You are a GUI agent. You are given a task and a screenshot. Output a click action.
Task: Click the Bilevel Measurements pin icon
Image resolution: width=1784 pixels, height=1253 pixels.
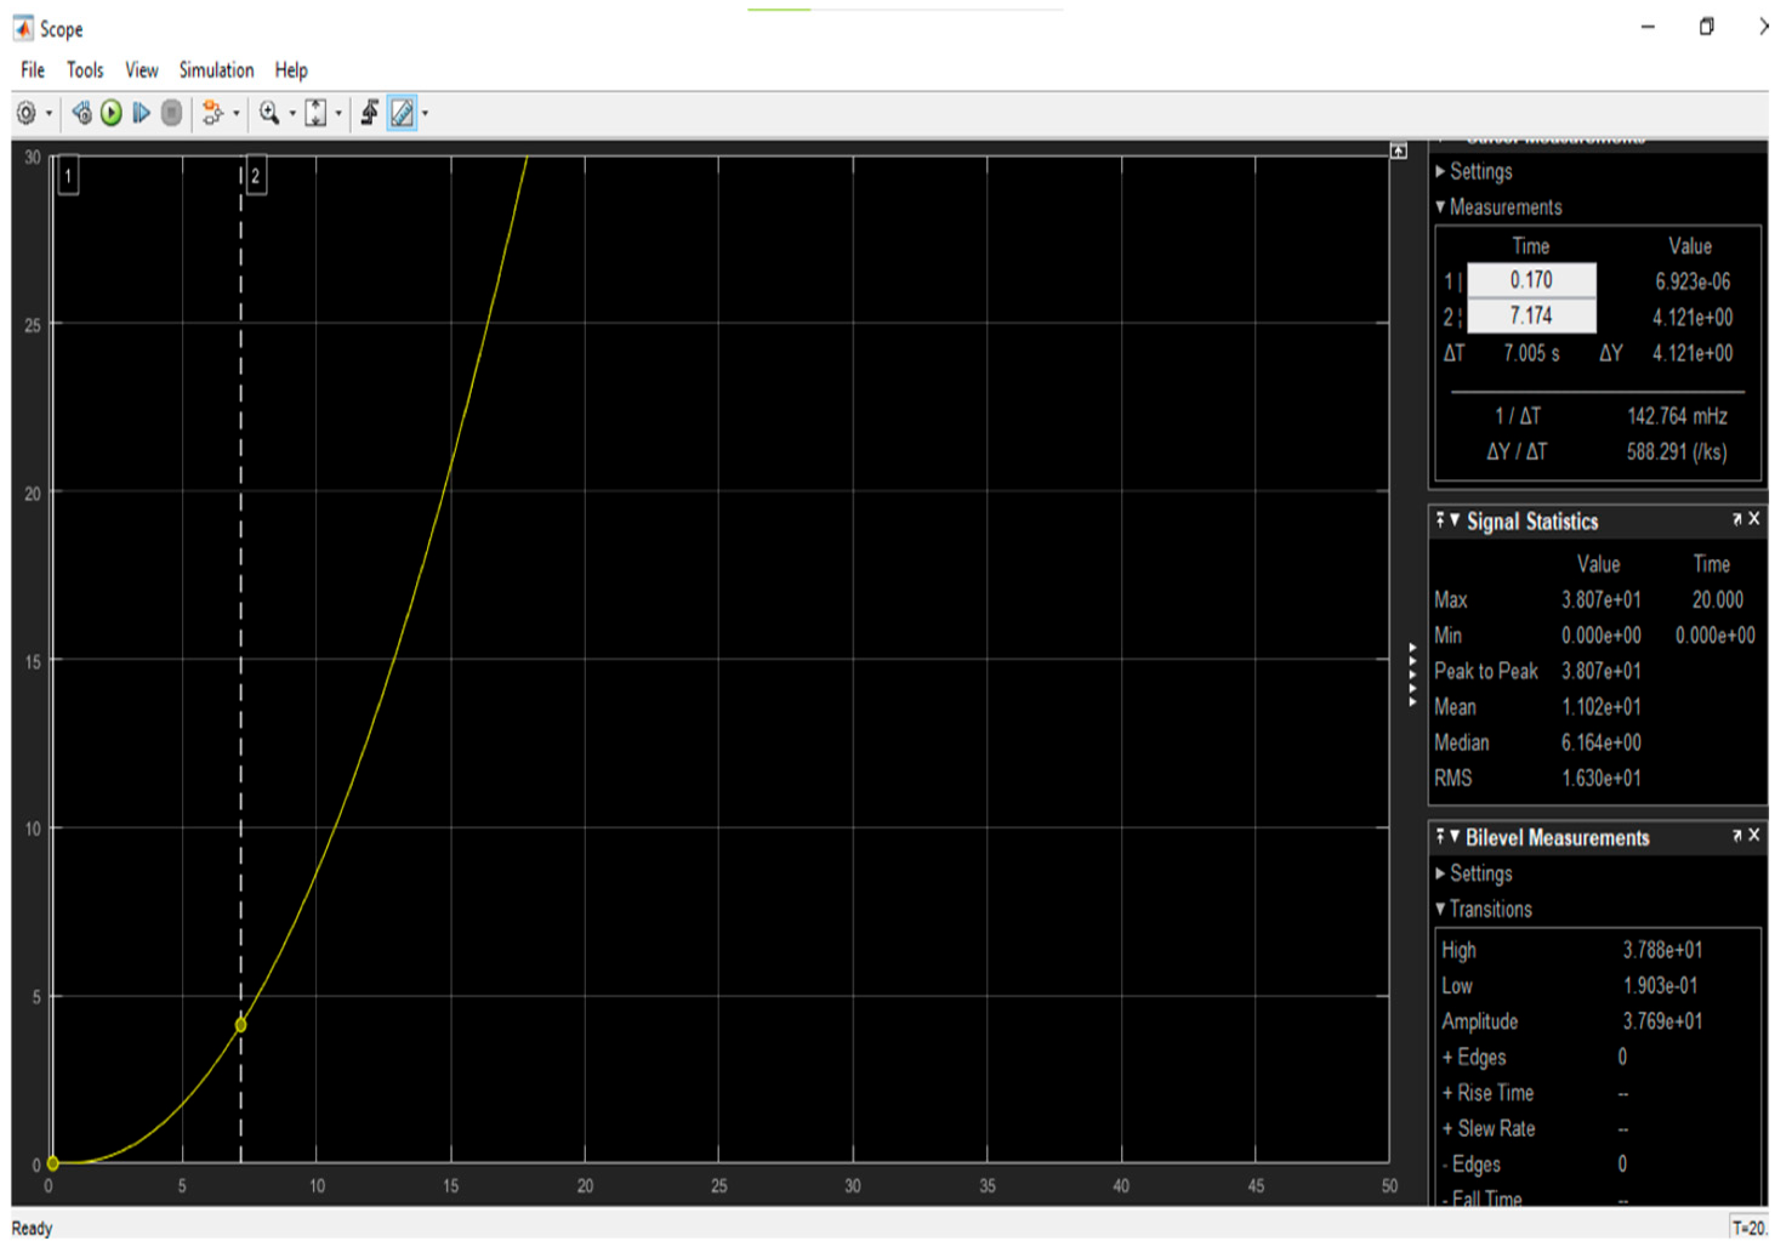point(1441,836)
